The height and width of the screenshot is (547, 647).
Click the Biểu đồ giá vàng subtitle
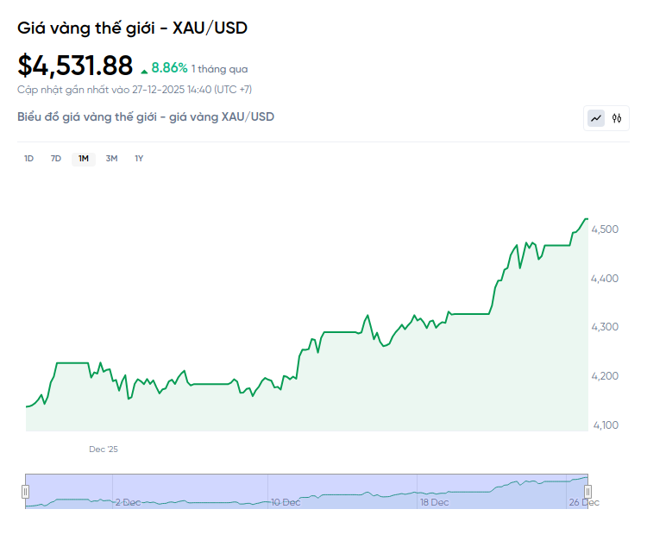tap(146, 116)
